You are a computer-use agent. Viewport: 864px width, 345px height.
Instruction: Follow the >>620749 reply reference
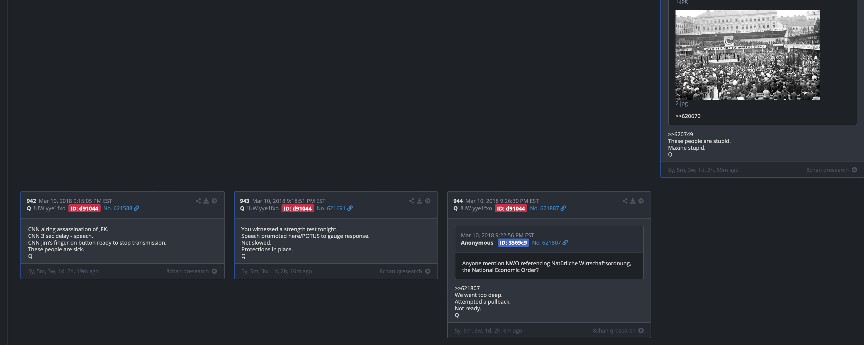680,134
